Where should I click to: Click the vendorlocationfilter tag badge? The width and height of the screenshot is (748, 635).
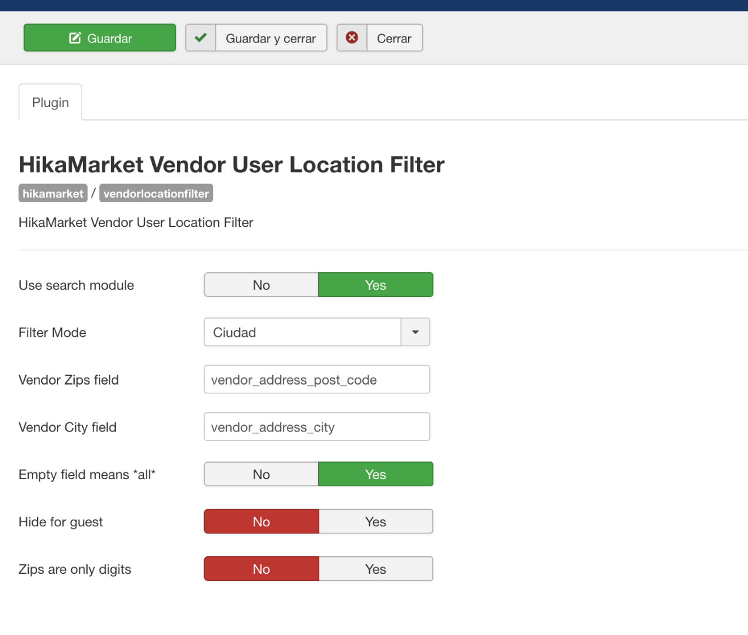tap(156, 193)
